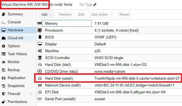Click the Options gear icon
The width and height of the screenshot is (182, 106).
point(4,46)
